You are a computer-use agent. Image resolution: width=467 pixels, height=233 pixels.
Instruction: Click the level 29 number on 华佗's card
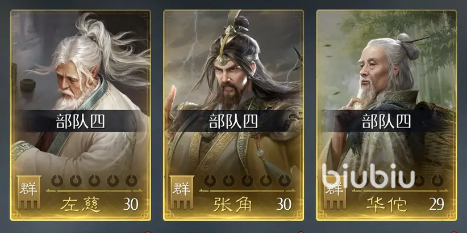click(437, 204)
